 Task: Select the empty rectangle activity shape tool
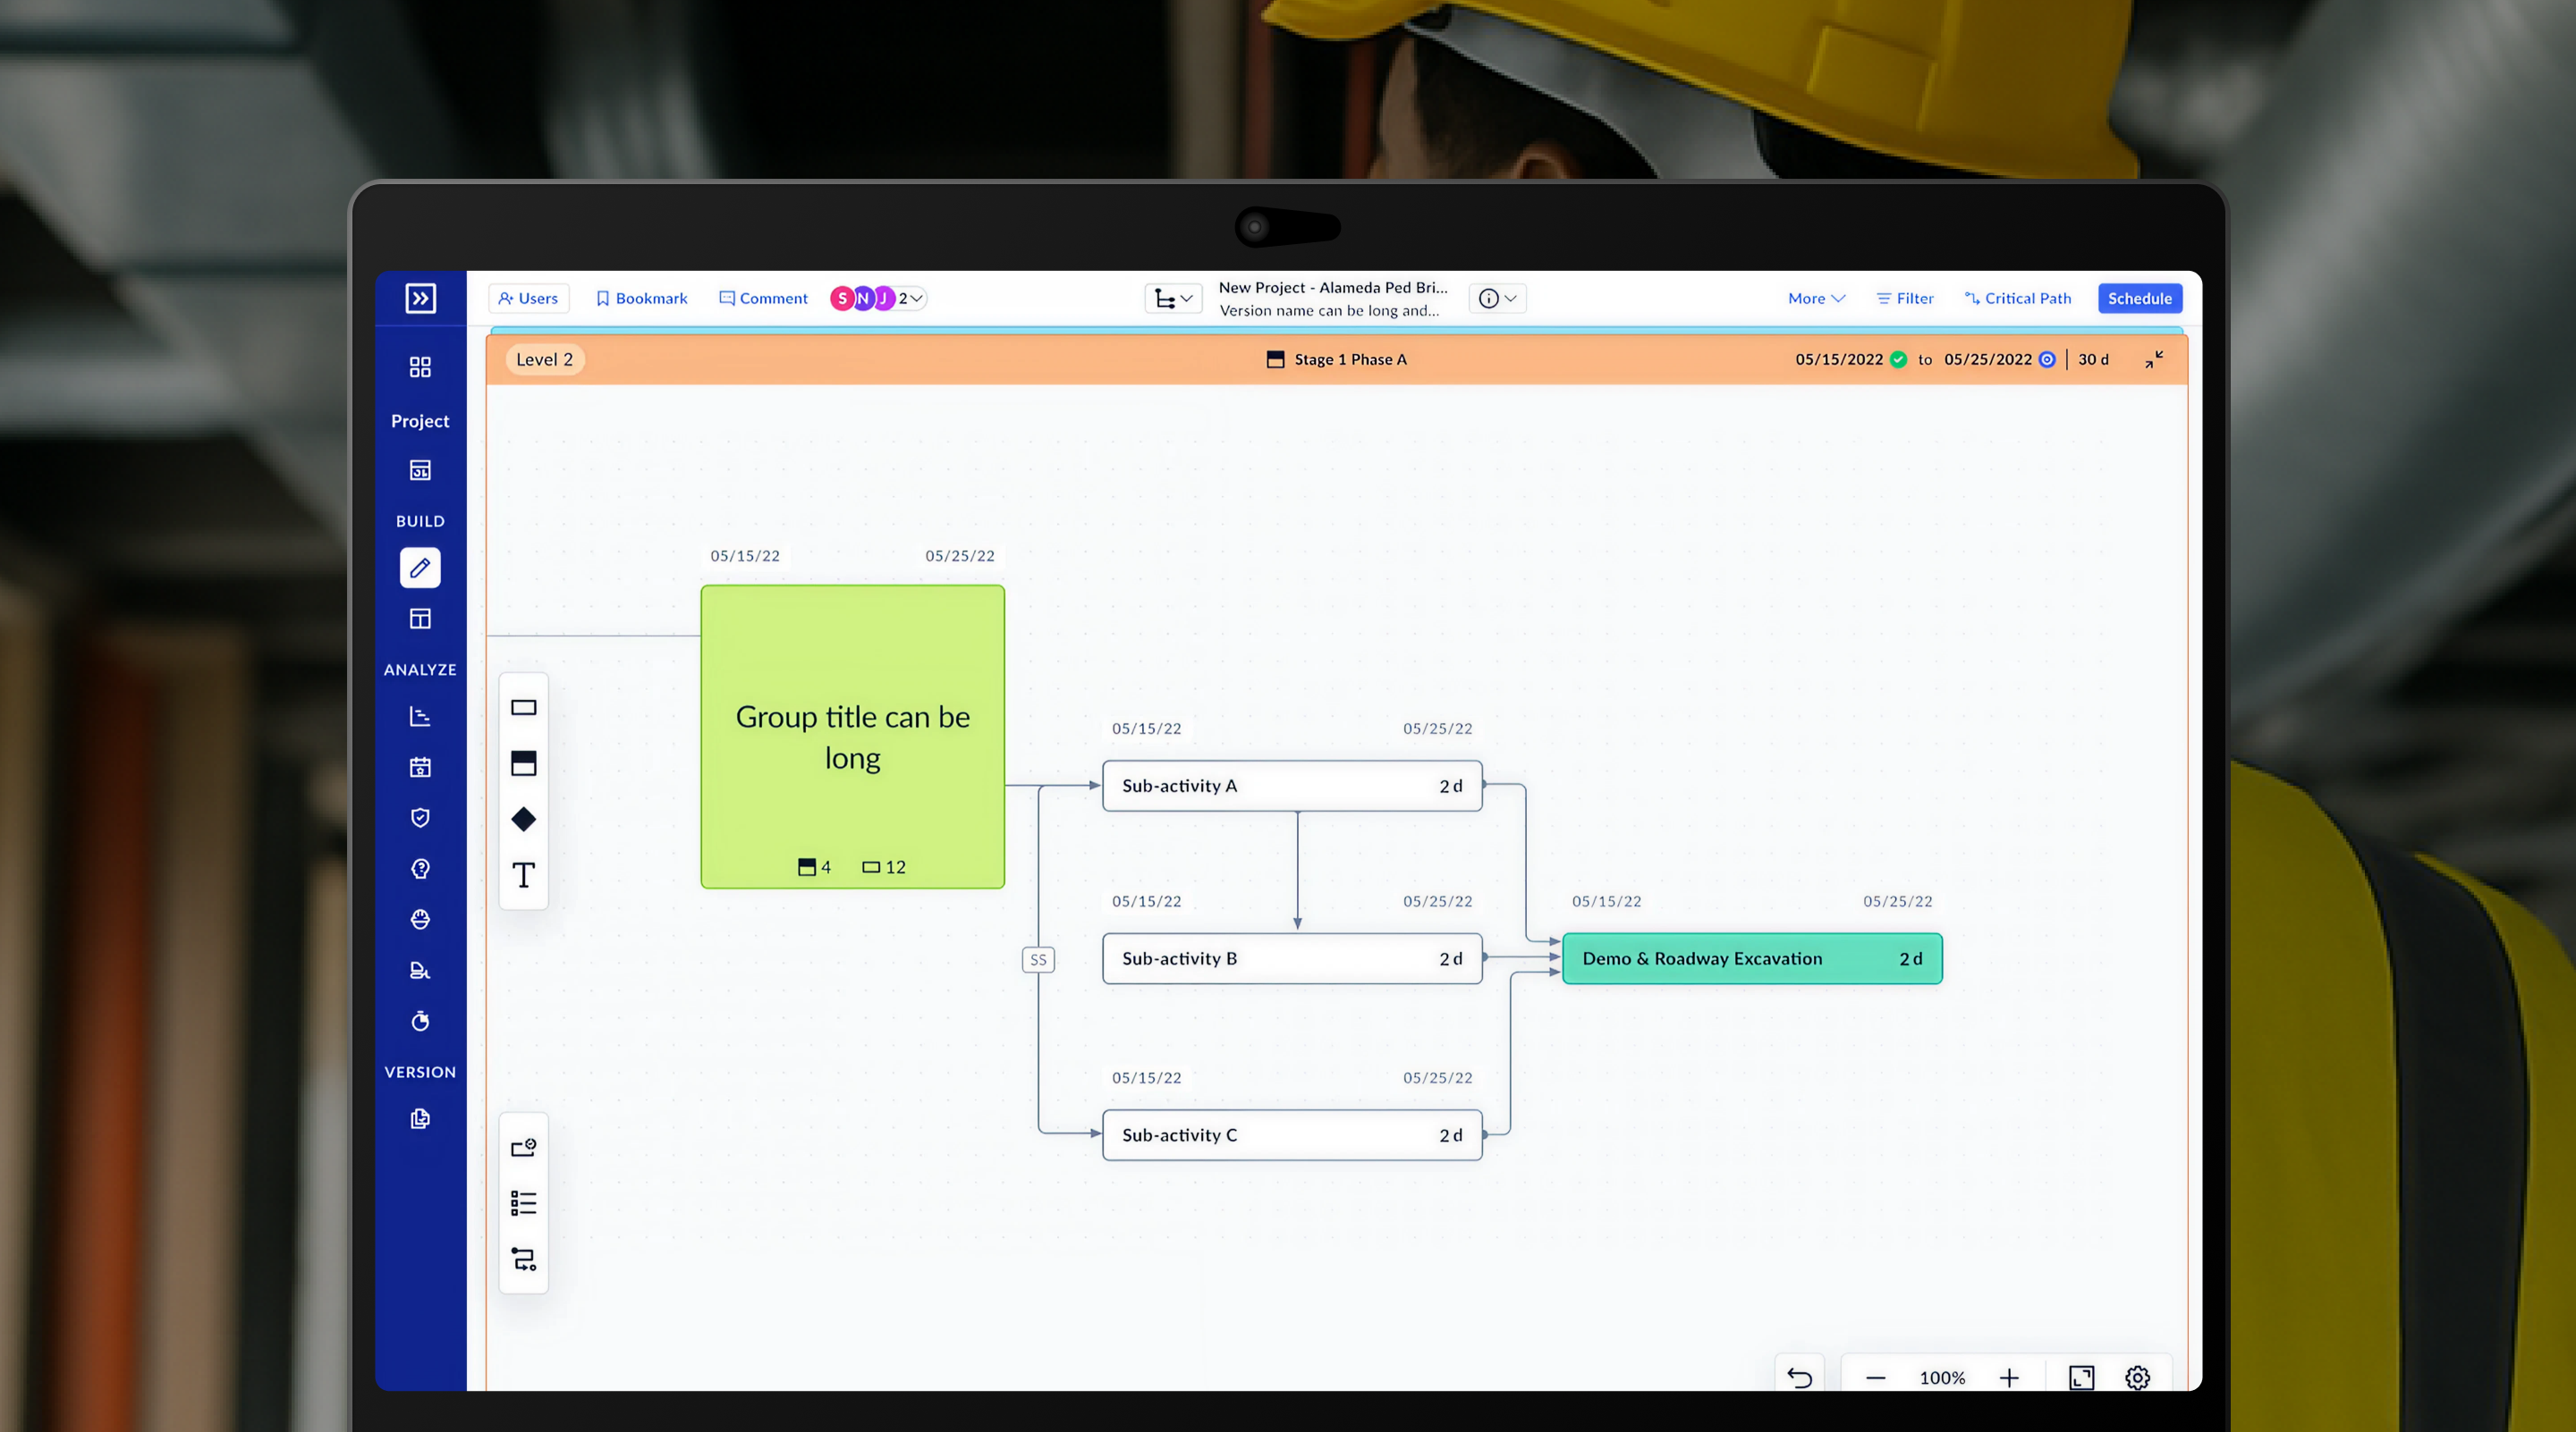(523, 707)
